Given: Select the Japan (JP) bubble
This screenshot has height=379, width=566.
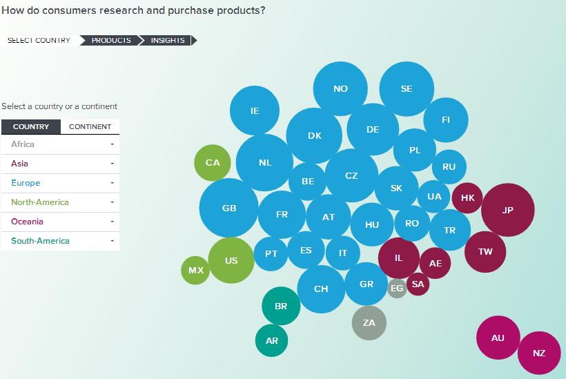Looking at the screenshot, I should point(508,210).
